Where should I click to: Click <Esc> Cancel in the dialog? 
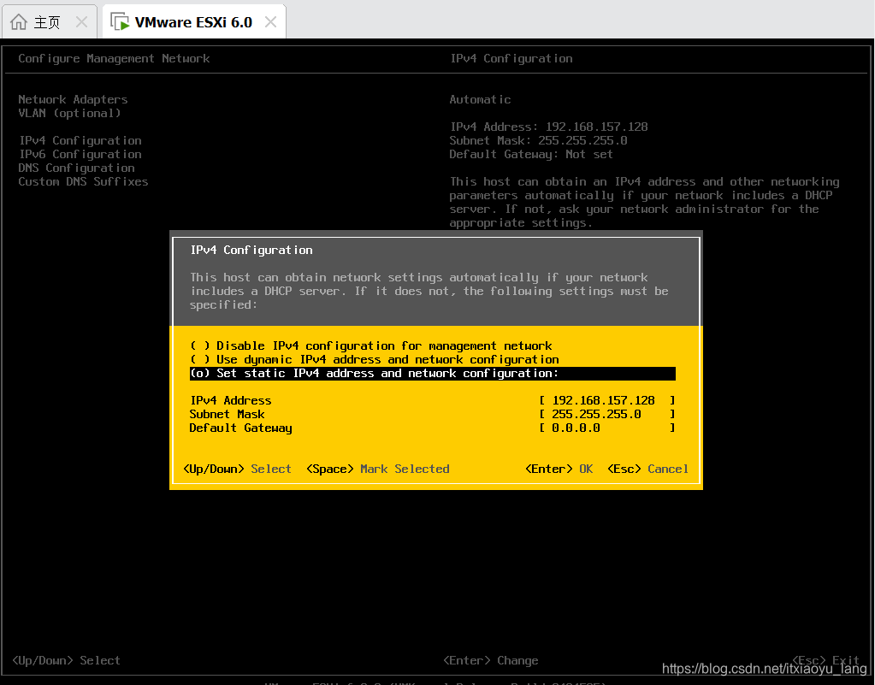click(647, 469)
